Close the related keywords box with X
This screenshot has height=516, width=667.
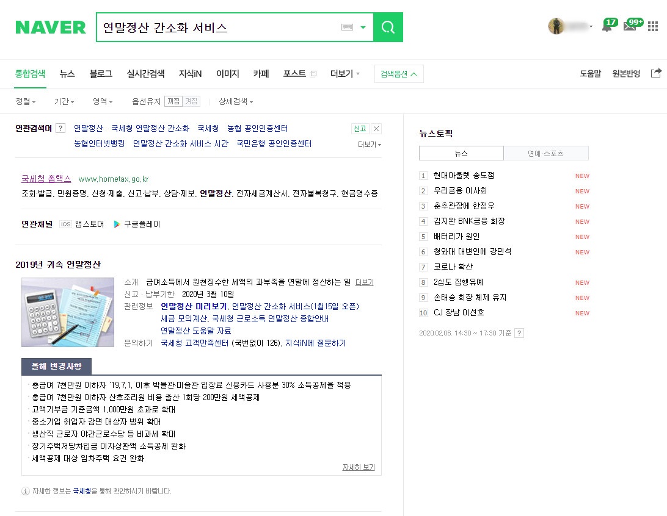376,129
